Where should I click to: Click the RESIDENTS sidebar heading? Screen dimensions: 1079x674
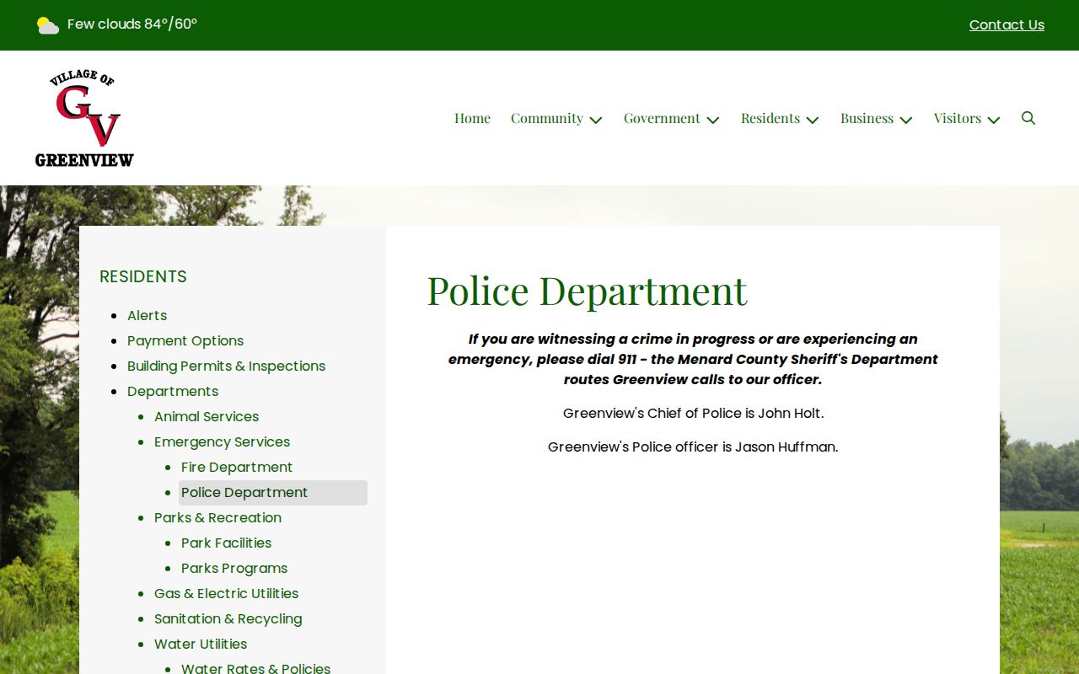click(x=143, y=276)
